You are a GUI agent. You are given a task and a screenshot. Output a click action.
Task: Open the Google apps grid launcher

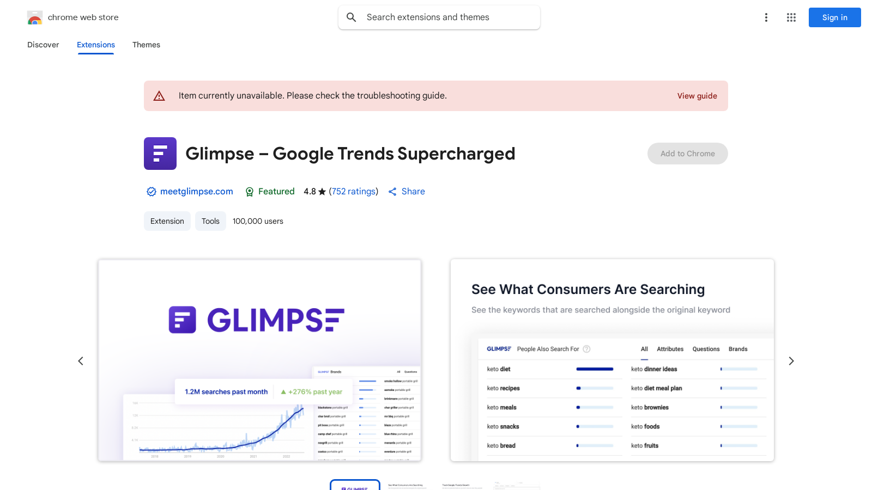791,17
